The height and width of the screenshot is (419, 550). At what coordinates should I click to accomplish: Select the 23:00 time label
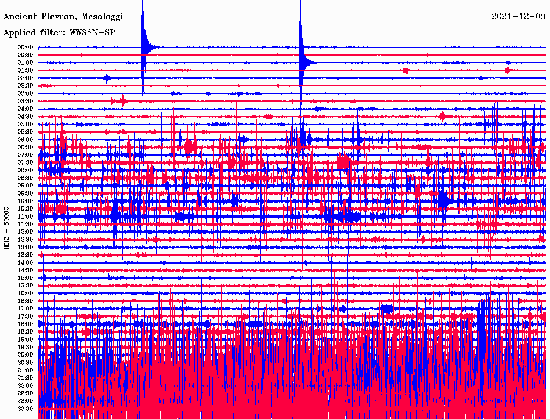coord(25,401)
